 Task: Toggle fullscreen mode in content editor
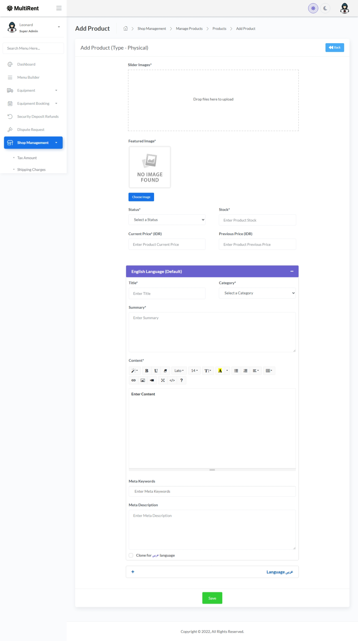[x=163, y=380]
